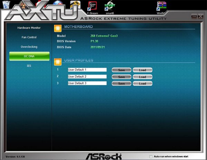Open the F-Stream desktop shortcut
Viewport: 207px width, 160px height.
tap(92, 8)
